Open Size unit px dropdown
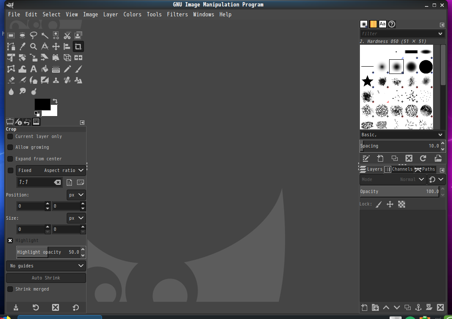The height and width of the screenshot is (319, 452). coord(76,218)
